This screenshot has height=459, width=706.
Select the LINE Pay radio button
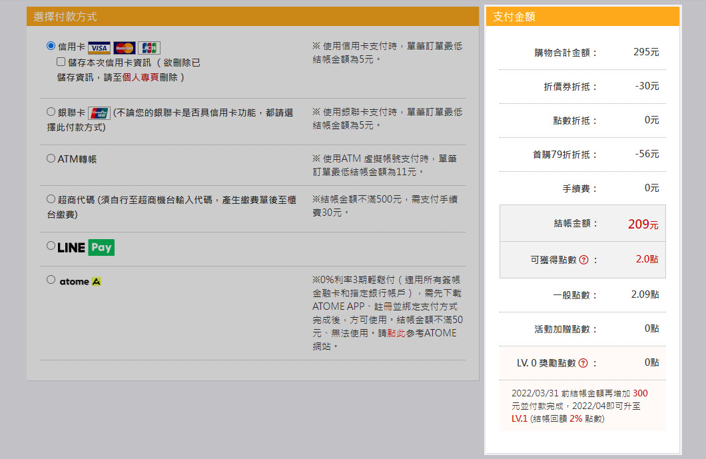point(51,246)
